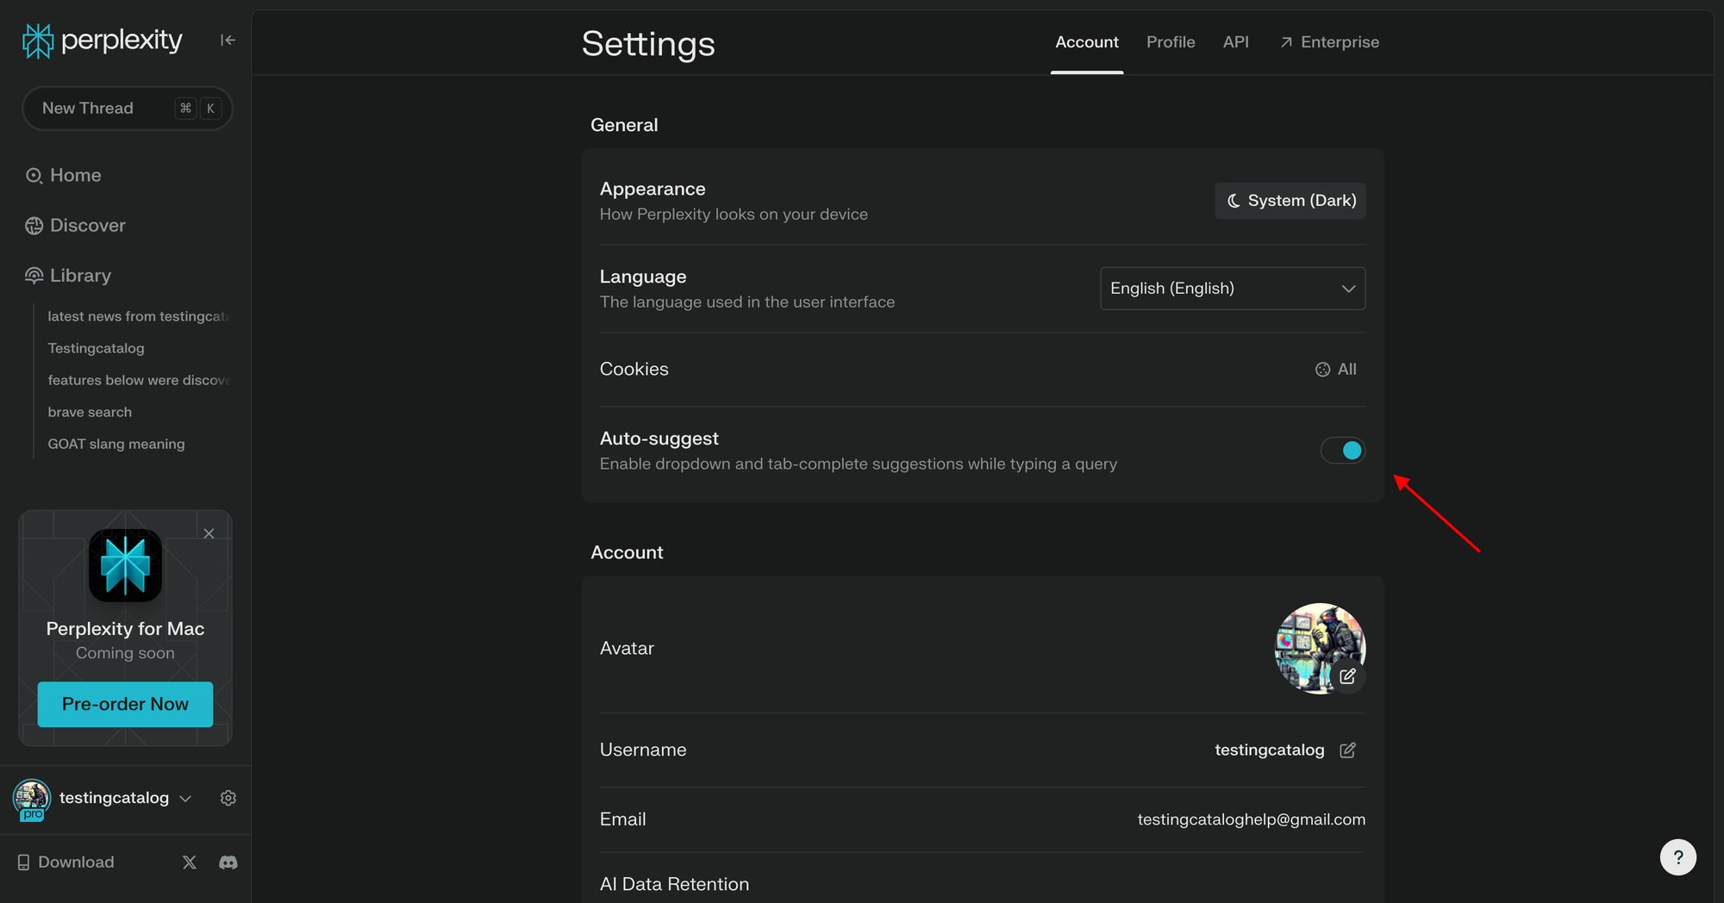This screenshot has height=903, width=1724.
Task: Click the sidebar profile avatar with pro badge
Action: tap(32, 799)
